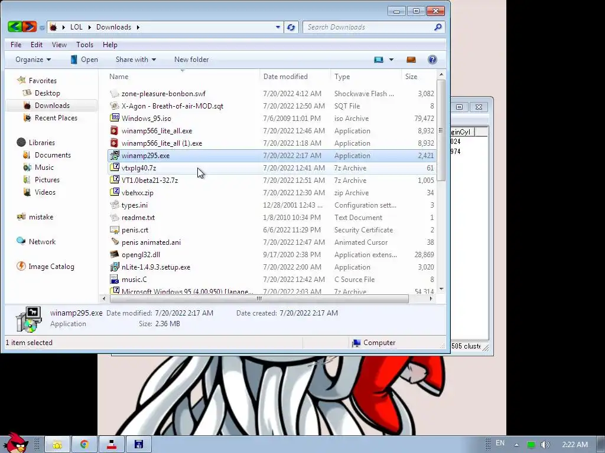Select the mistake item in sidebar
The width and height of the screenshot is (605, 453).
pos(41,217)
